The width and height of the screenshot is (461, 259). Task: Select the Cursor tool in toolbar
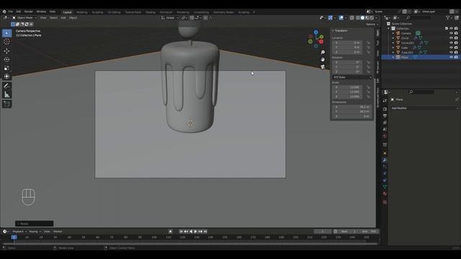(x=6, y=42)
